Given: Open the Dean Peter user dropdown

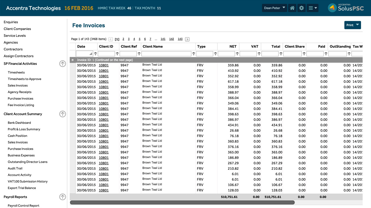Looking at the screenshot, I should tap(274, 8).
